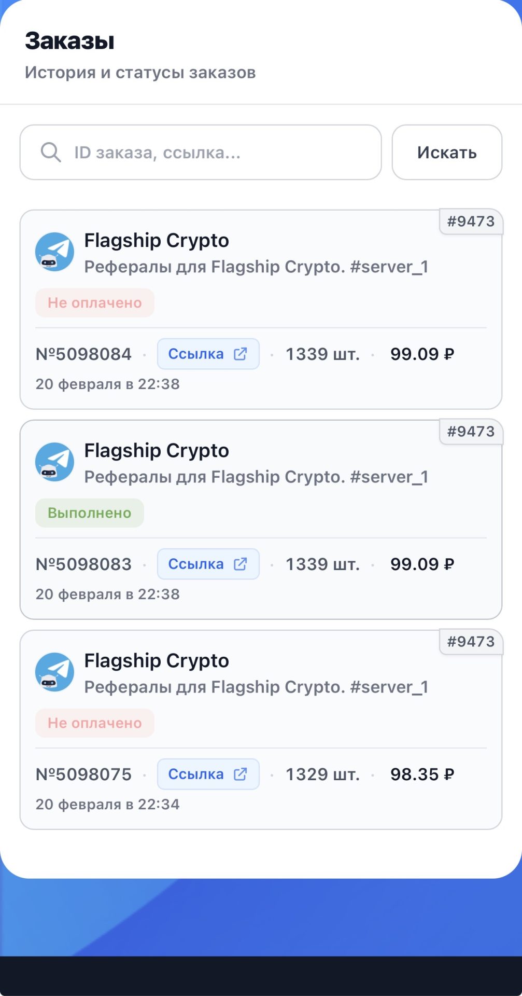Click external-link icon in order №5098084

coord(241,354)
